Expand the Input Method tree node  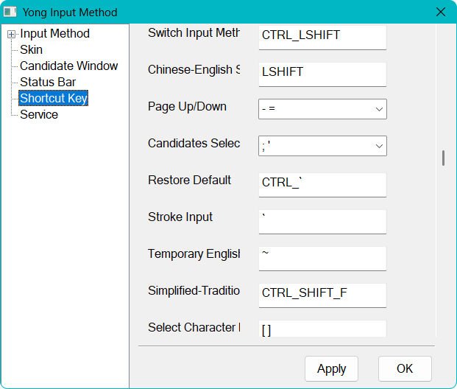(11, 35)
